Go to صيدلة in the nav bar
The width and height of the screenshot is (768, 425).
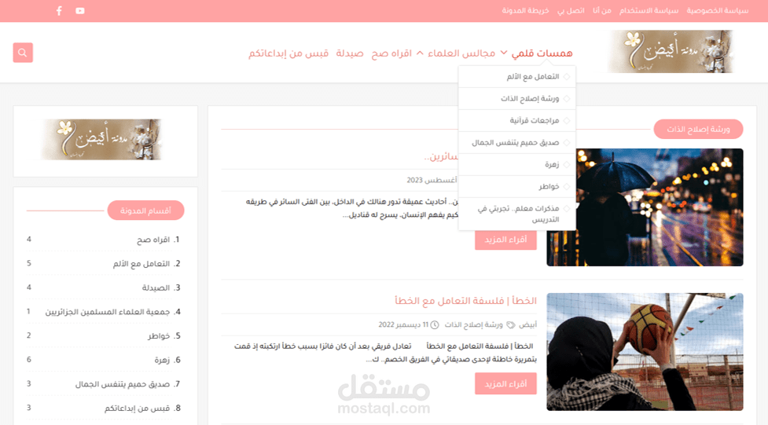coord(350,53)
